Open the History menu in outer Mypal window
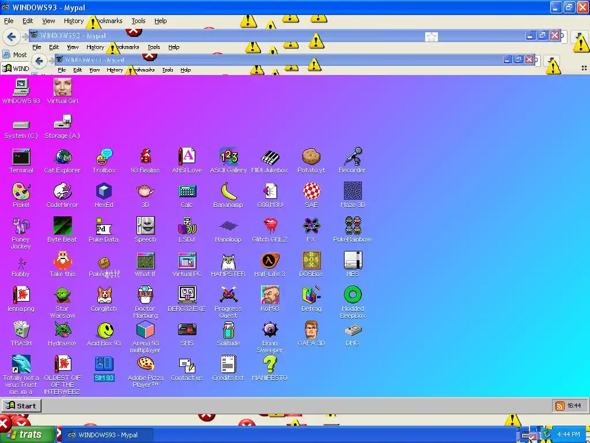The height and width of the screenshot is (443, 590). point(73,21)
